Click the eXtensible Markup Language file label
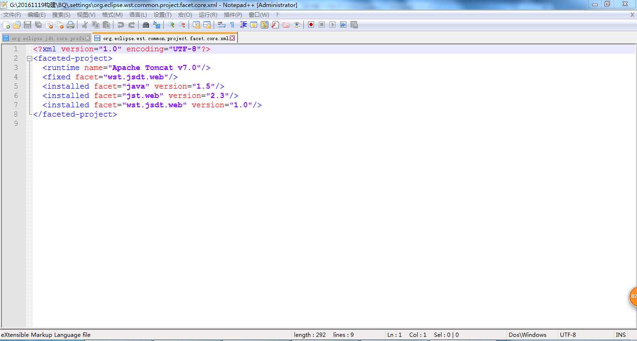Screen dimensions: 637x341 coord(46,335)
